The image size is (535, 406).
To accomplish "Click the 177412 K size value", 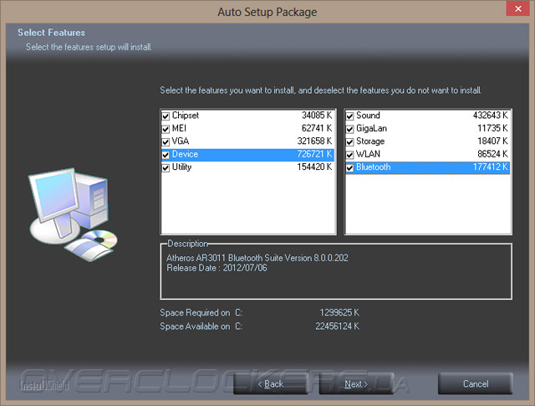I will (491, 167).
